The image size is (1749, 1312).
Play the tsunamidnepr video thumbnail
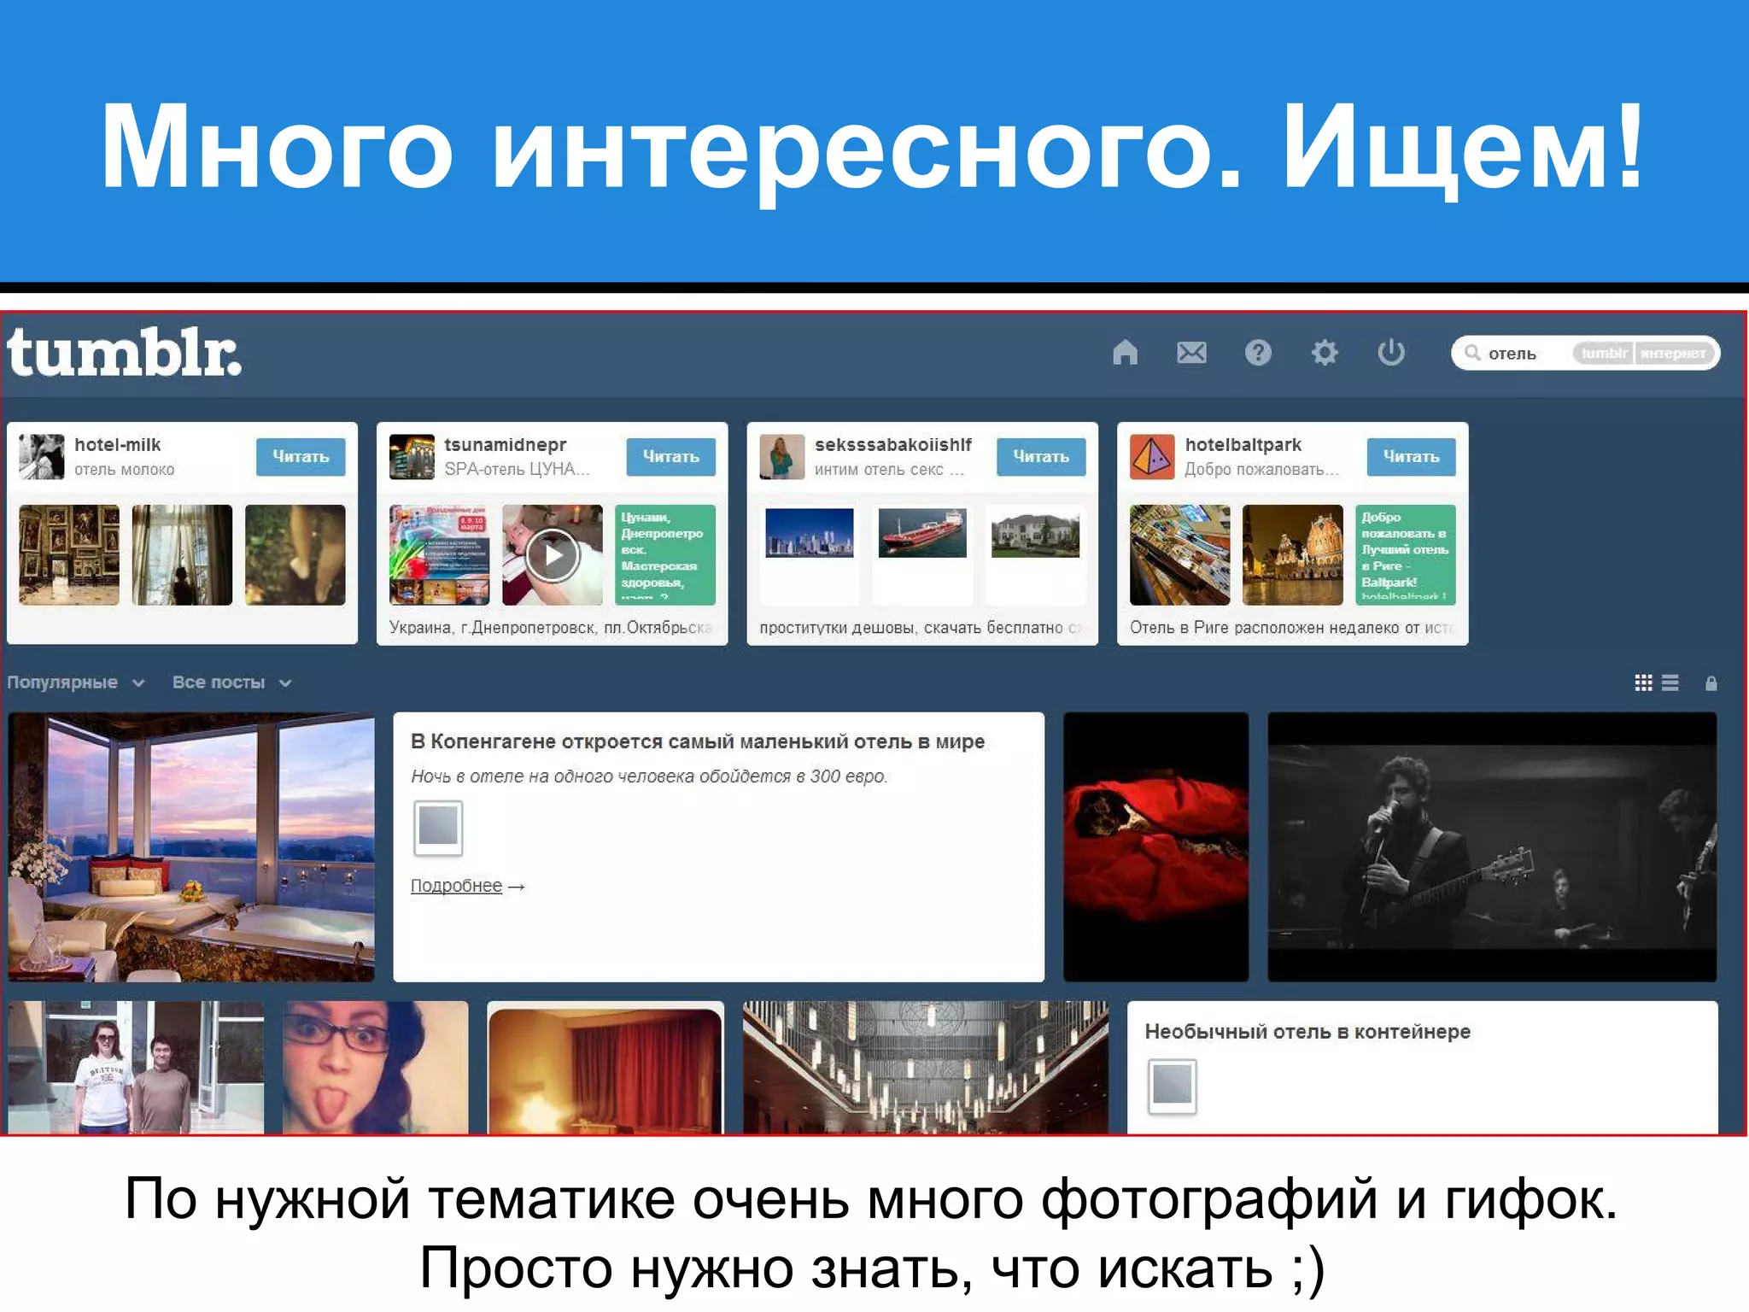[553, 555]
